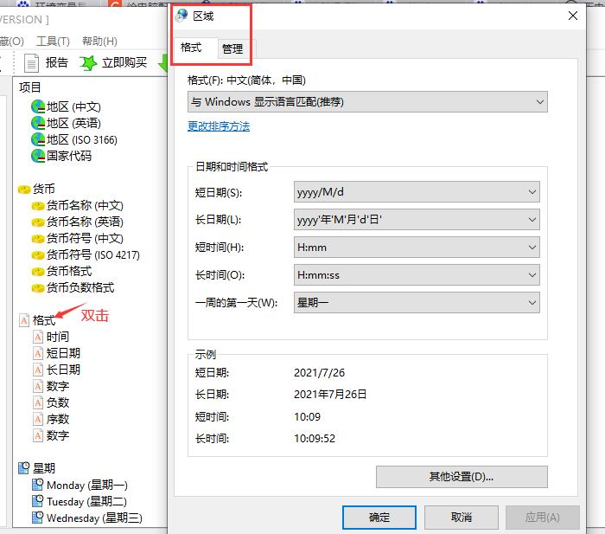Viewport: 605px width, 534px height.
Task: Click the globe icon beside 国家代码
Action: pyautogui.click(x=38, y=156)
